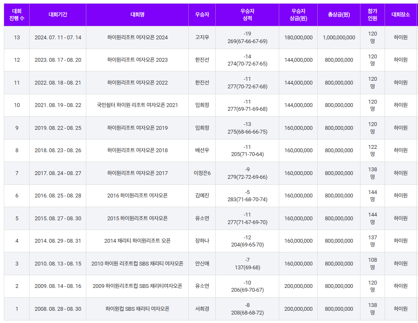Click score -14 274(70-72-67-65)
Screen dimensions: 418x323
pos(247,60)
